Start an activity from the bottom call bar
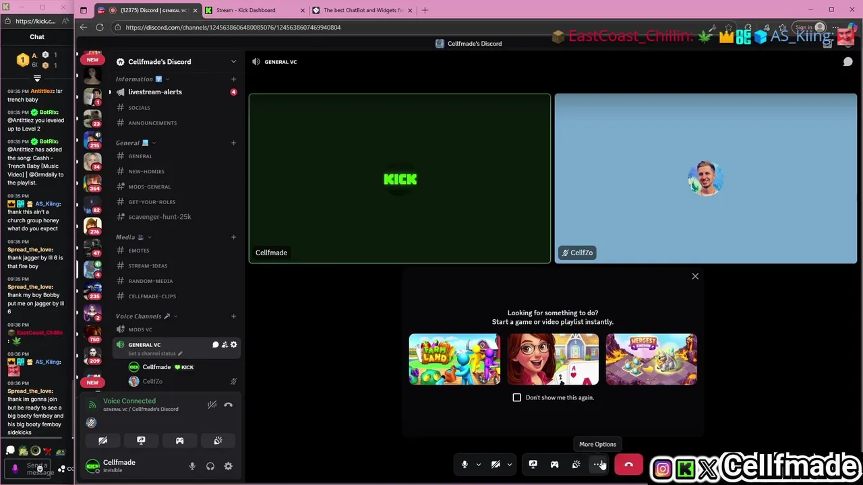This screenshot has height=485, width=863. [x=554, y=465]
